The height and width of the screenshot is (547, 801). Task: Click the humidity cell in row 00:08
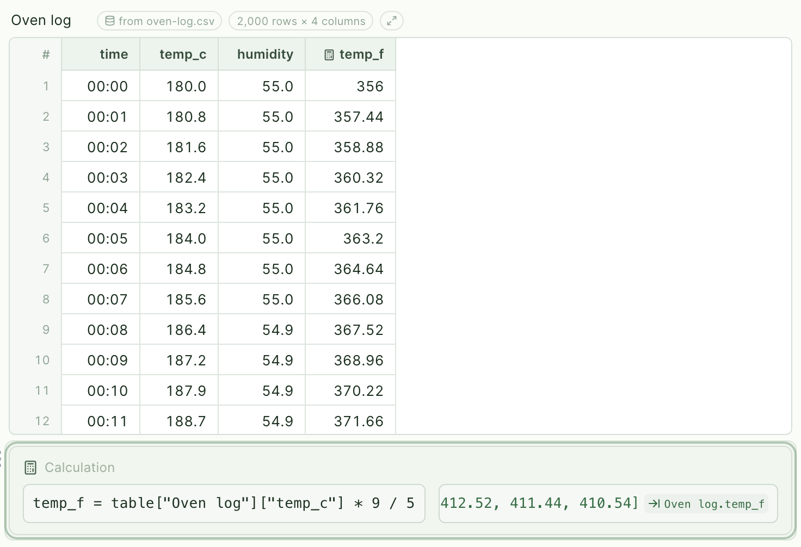point(262,330)
